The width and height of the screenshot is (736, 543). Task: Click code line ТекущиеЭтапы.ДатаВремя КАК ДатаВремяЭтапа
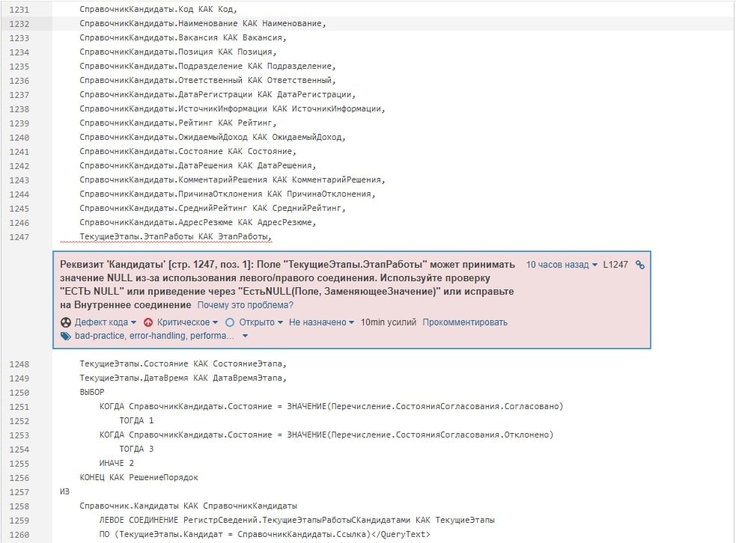click(x=183, y=378)
